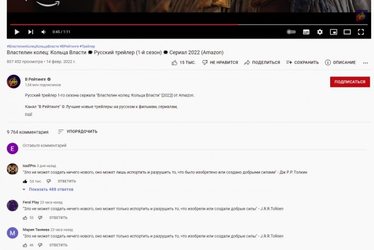Click the purple E user avatar
The width and height of the screenshot is (374, 250).
click(x=12, y=148)
